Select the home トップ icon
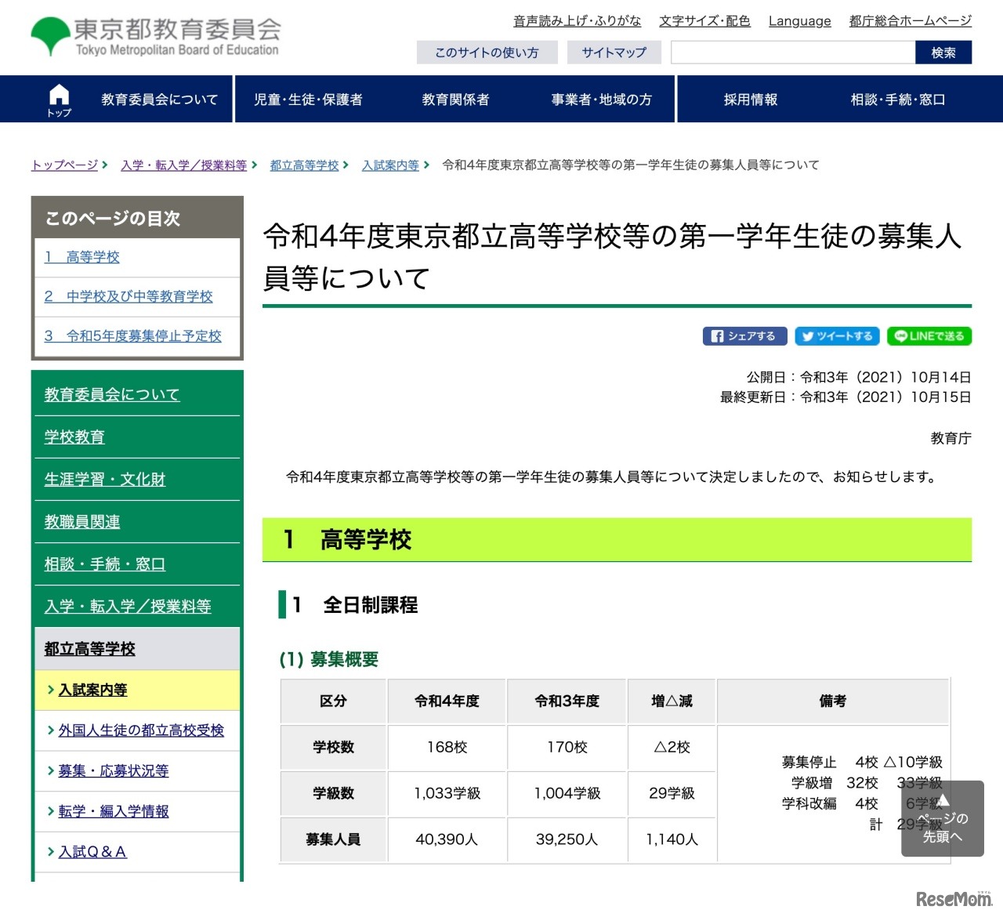 point(60,98)
